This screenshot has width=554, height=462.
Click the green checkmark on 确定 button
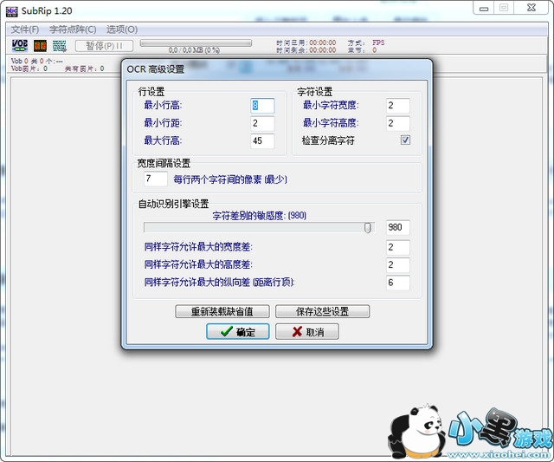226,332
